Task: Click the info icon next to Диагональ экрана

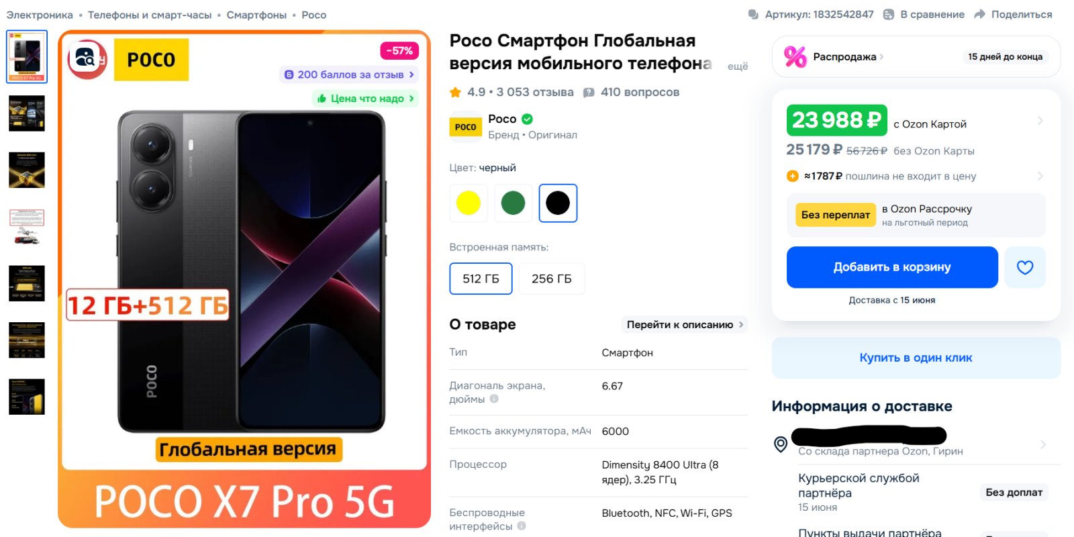Action: 494,399
